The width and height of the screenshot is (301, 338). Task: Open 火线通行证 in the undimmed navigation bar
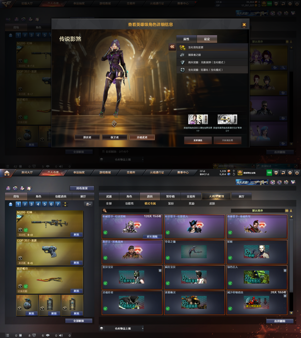[x=157, y=172]
